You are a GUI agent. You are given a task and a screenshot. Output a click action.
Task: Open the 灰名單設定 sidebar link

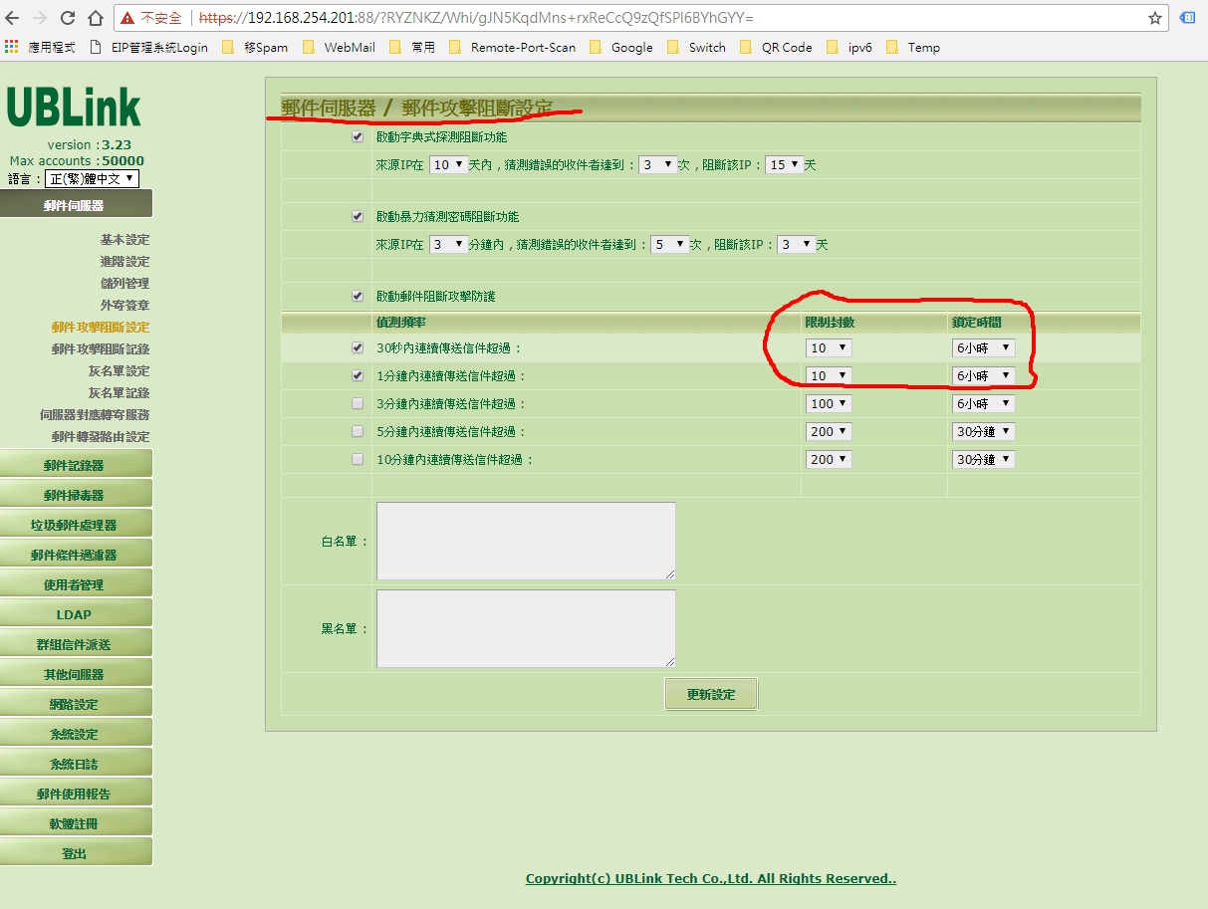click(x=119, y=371)
